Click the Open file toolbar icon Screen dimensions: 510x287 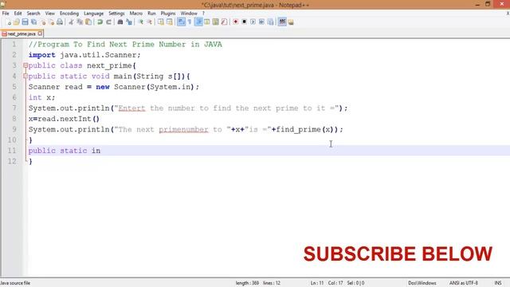tap(17, 22)
